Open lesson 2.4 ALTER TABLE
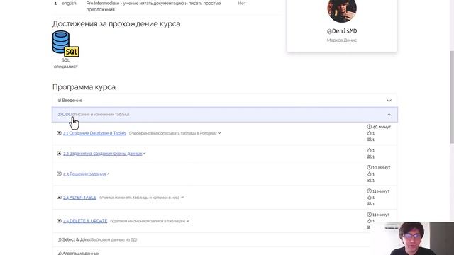 click(x=79, y=197)
